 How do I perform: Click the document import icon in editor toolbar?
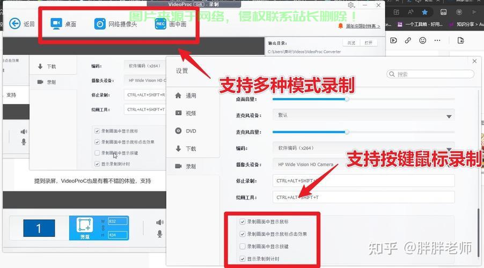pos(460,40)
